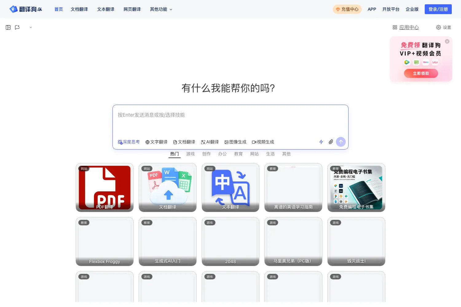Open the 文本翻译 card

click(230, 188)
